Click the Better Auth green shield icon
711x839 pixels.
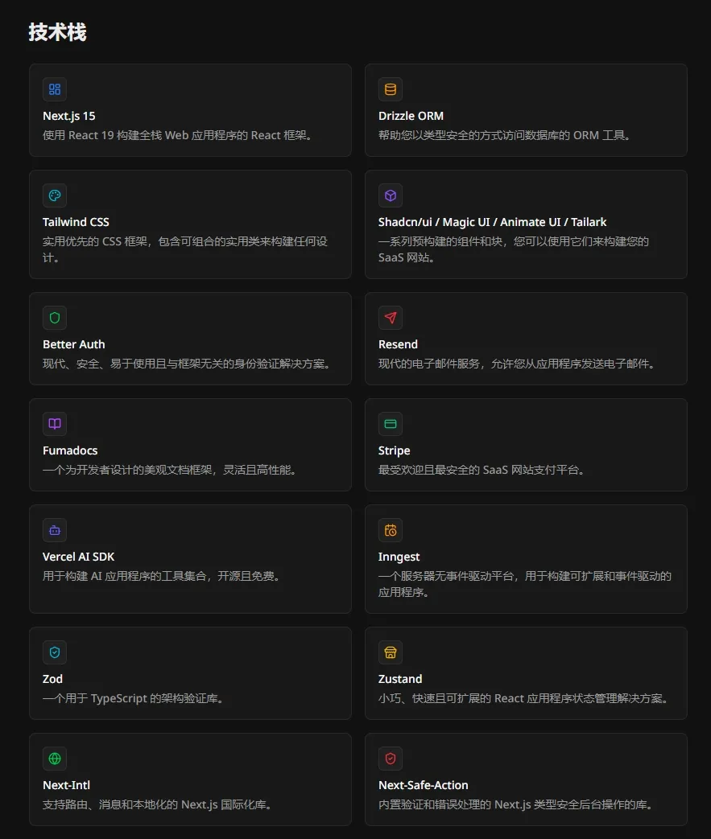pos(55,318)
